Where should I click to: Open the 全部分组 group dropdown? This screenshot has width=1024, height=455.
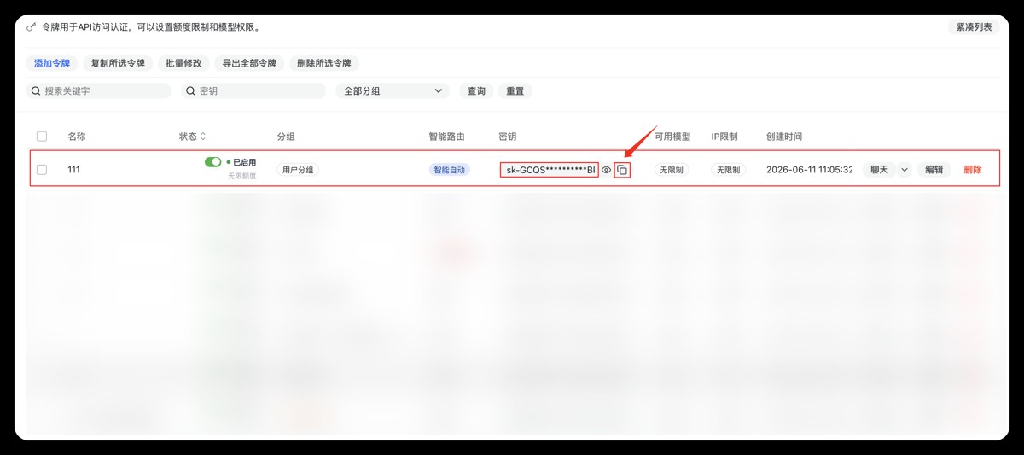tap(393, 90)
